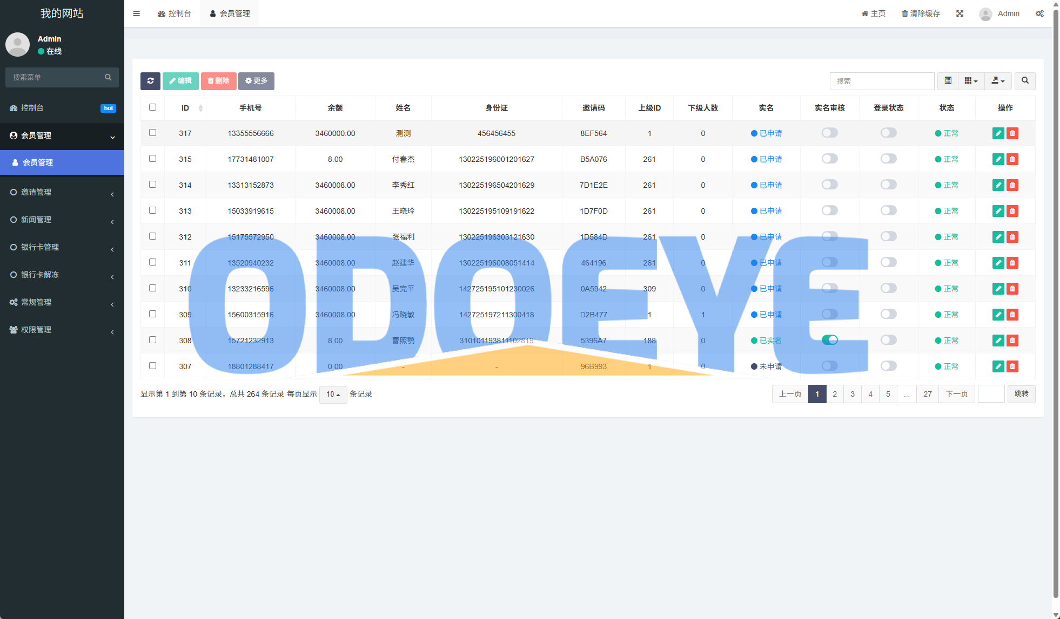The image size is (1060, 619).
Task: Disable real-name verification toggle for row 308
Action: pyautogui.click(x=829, y=340)
